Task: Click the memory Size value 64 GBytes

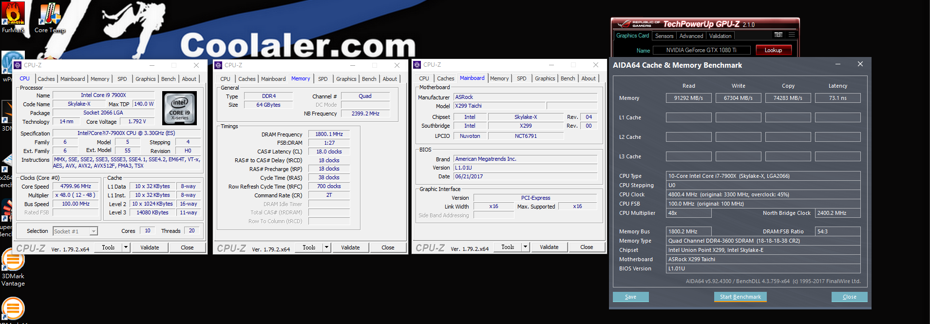Action: [x=268, y=105]
